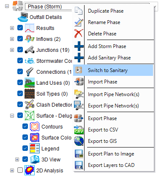
Task: Open the Phase (Storm) dropdown arrow
Action: coord(155,7)
